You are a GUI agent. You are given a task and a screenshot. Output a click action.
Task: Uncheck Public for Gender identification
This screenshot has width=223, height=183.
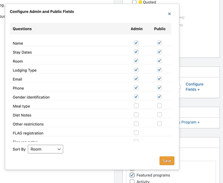[159, 97]
